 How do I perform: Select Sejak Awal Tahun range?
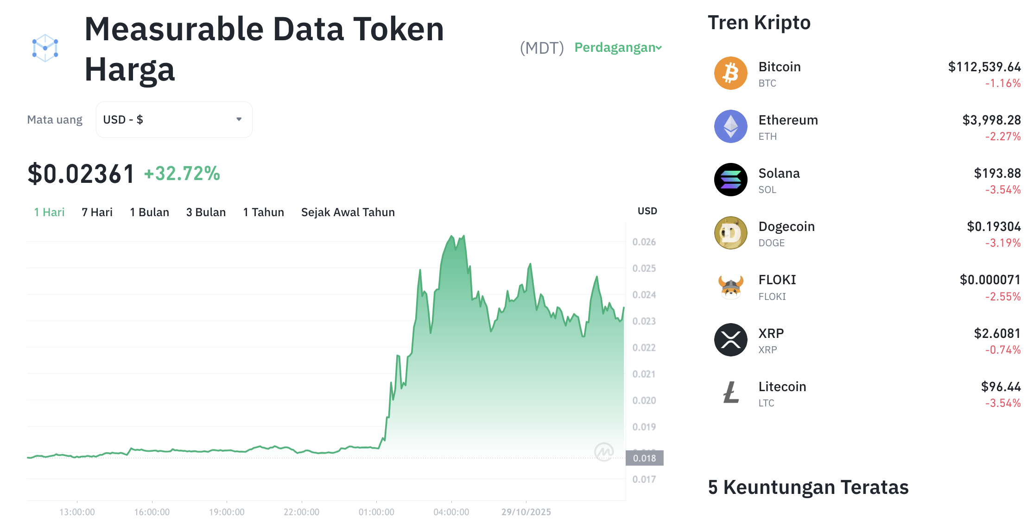point(348,212)
